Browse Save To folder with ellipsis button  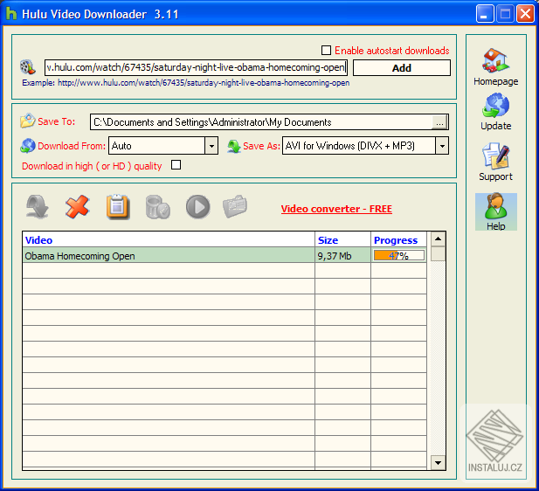[439, 122]
